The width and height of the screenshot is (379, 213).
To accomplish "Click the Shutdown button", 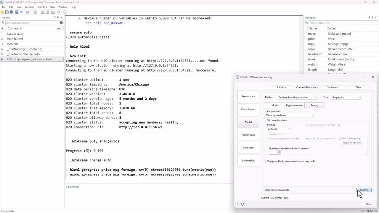I will pos(333,87).
